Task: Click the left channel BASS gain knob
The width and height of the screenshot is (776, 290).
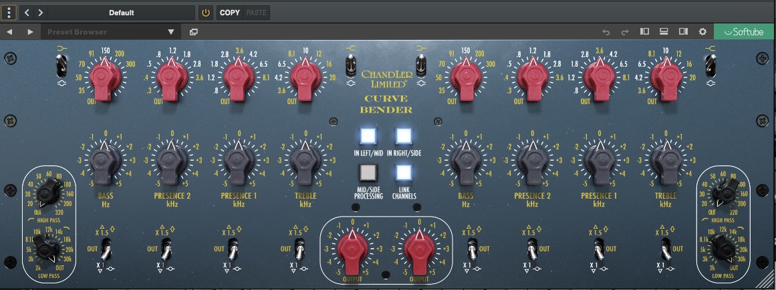Action: point(105,163)
